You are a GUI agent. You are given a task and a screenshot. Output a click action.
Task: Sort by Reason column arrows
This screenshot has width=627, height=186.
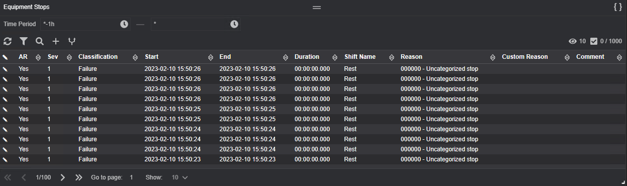pyautogui.click(x=492, y=57)
